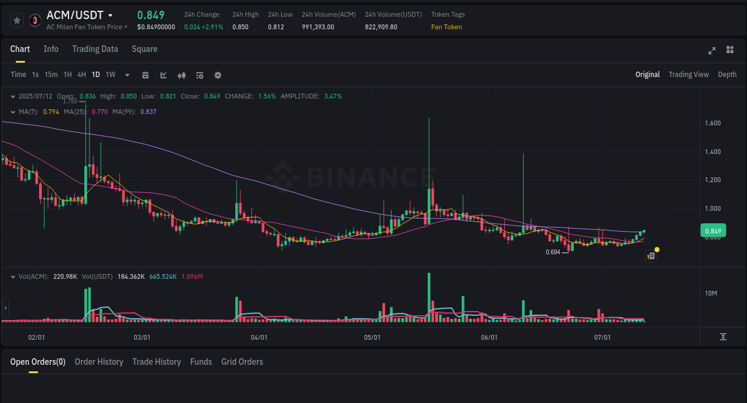Viewport: 747px width, 403px height.
Task: Collapse the moving averages row chevron
Action: click(13, 111)
